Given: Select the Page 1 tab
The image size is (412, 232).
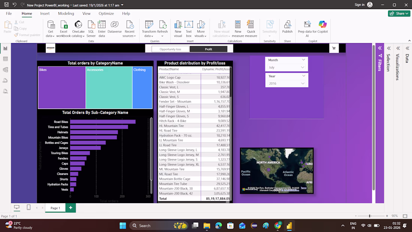Looking at the screenshot, I should pyautogui.click(x=55, y=208).
